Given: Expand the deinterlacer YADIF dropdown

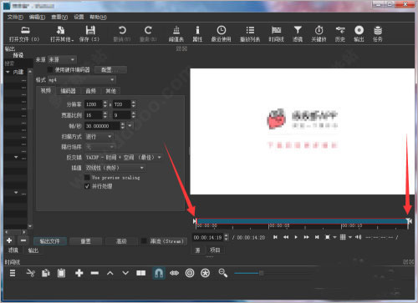Looking at the screenshot, I should (124, 158).
